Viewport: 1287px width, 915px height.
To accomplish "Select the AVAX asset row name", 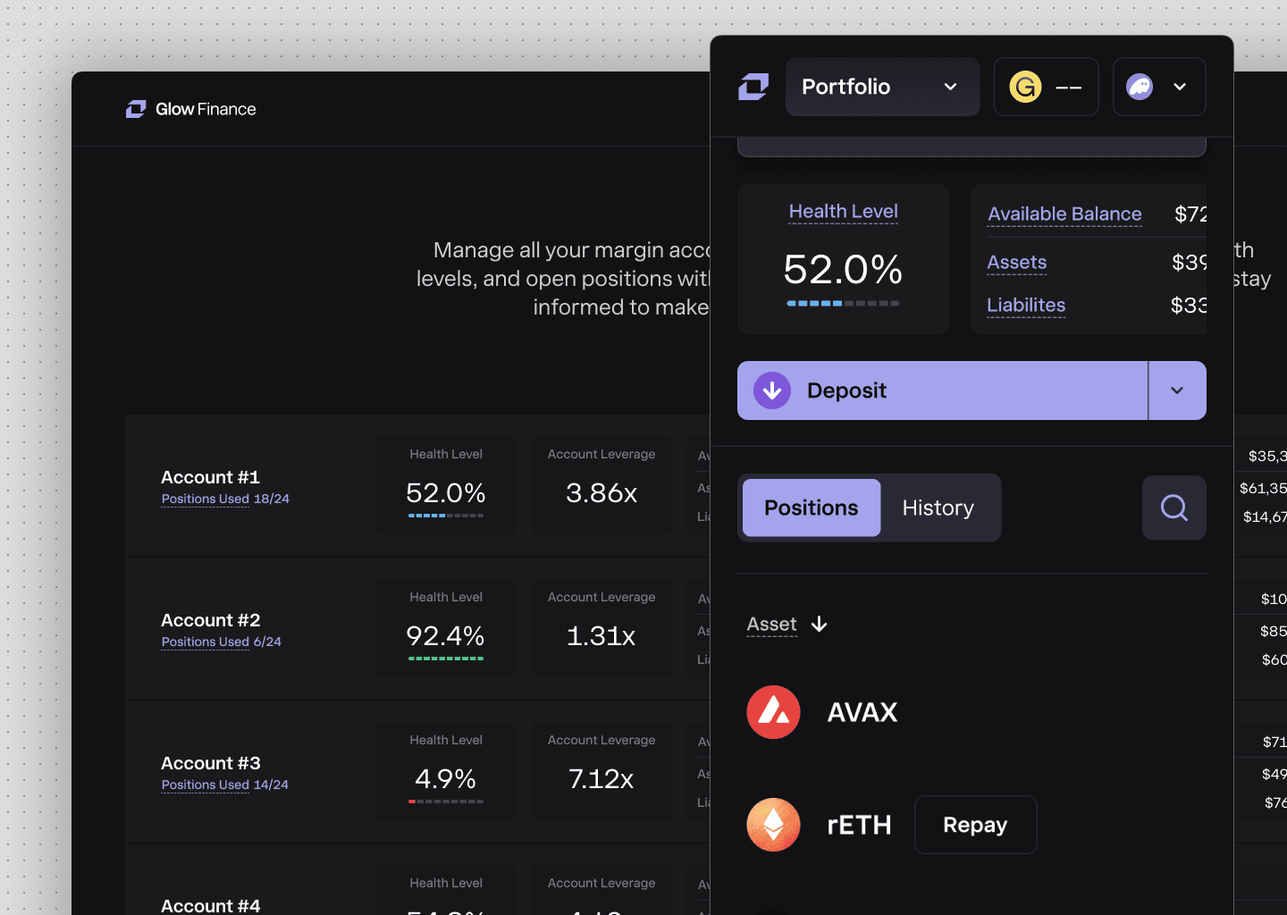I will click(862, 712).
